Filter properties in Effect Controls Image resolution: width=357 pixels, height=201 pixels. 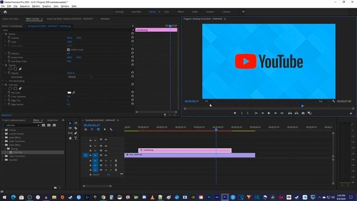point(165,115)
